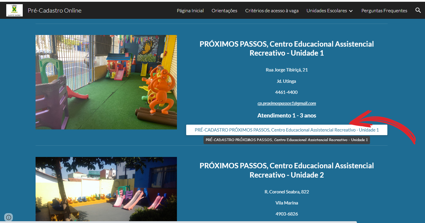Screen dimensions: 425x223
Task: Open the Unidade 1 playground photo
Action: click(106, 82)
